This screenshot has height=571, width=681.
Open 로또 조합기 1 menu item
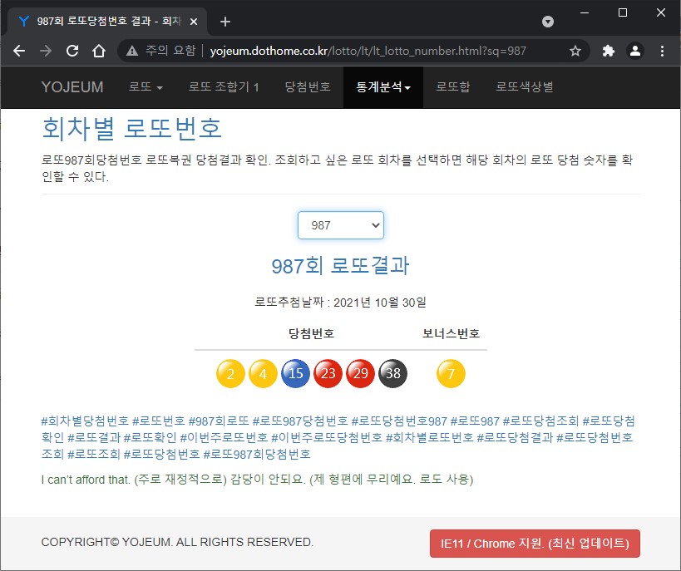pos(224,87)
